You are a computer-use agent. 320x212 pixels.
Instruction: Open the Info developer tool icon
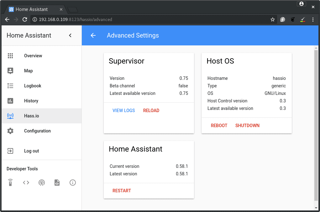[73, 183]
